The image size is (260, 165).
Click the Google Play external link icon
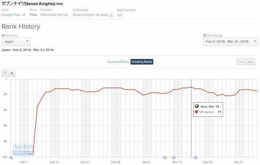tap(24, 15)
